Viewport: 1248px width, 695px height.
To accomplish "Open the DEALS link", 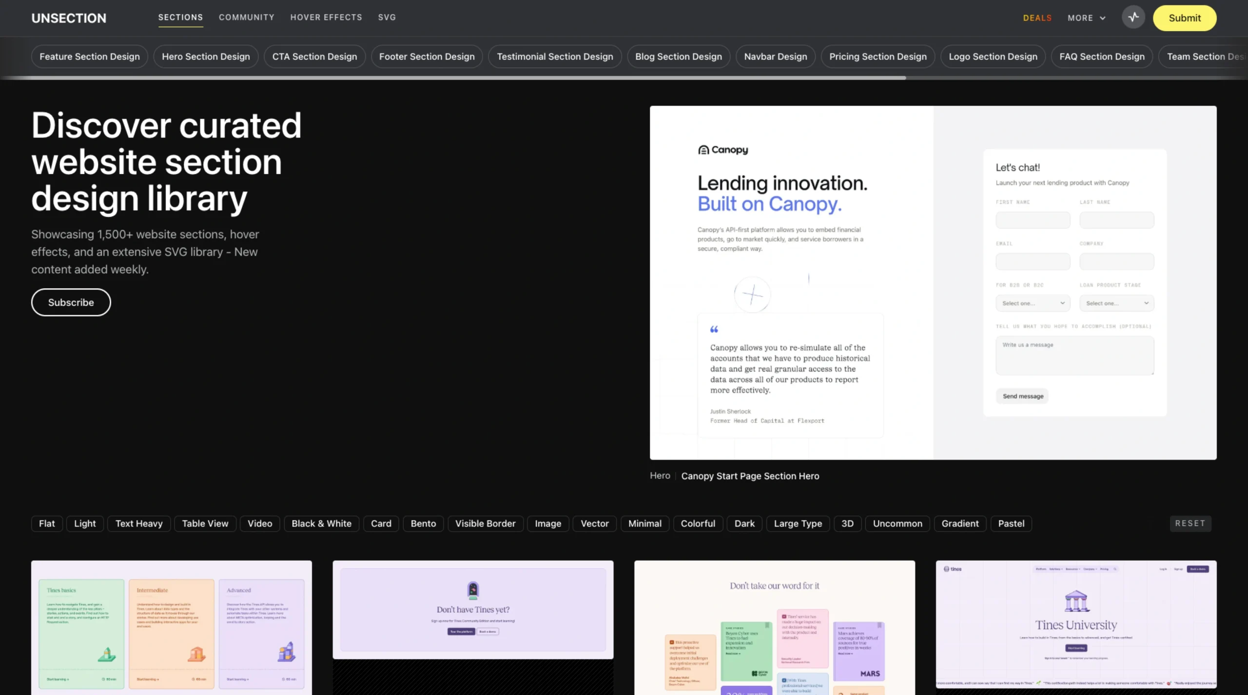I will (1037, 18).
